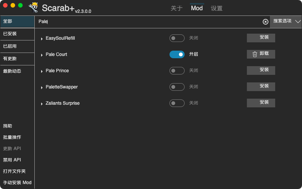This screenshot has height=189, width=302.
Task: Click 手动安装 Mod in sidebar
Action: (17, 183)
